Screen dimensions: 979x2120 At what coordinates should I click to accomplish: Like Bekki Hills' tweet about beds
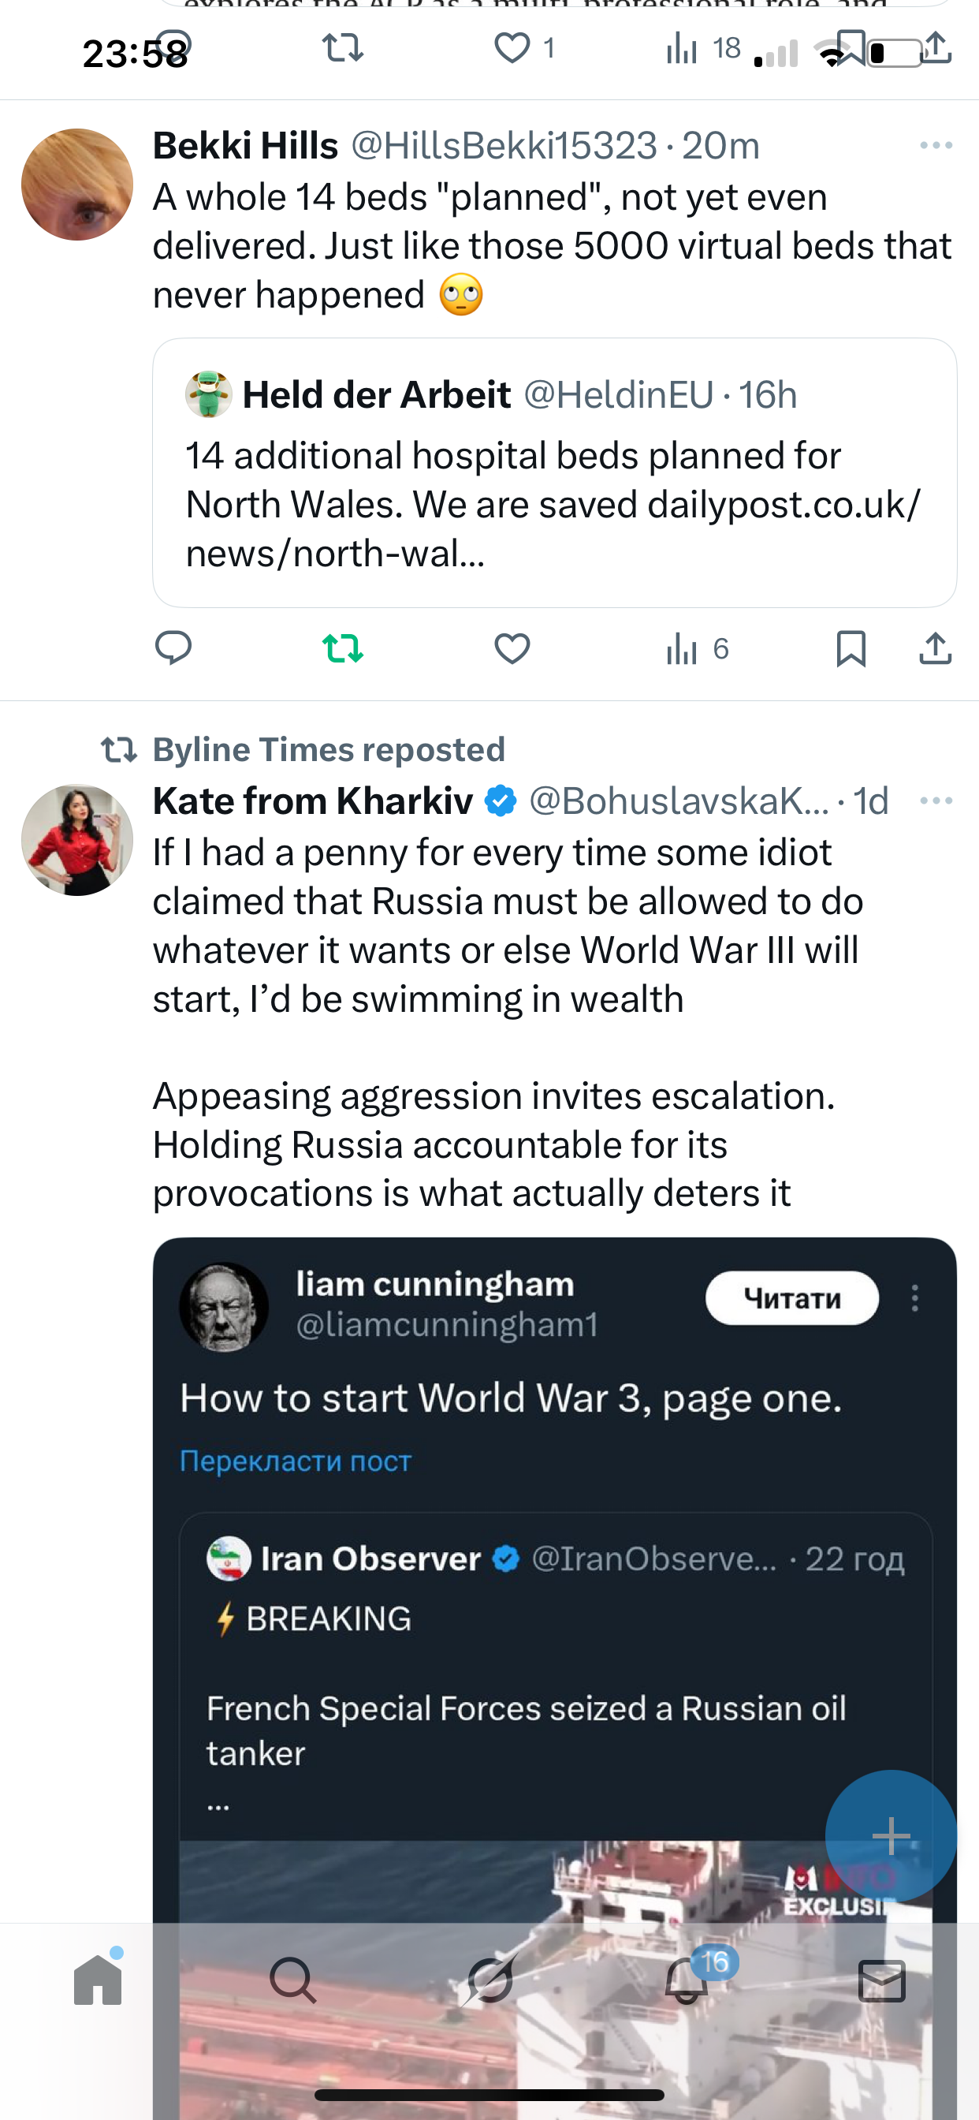[x=512, y=648]
